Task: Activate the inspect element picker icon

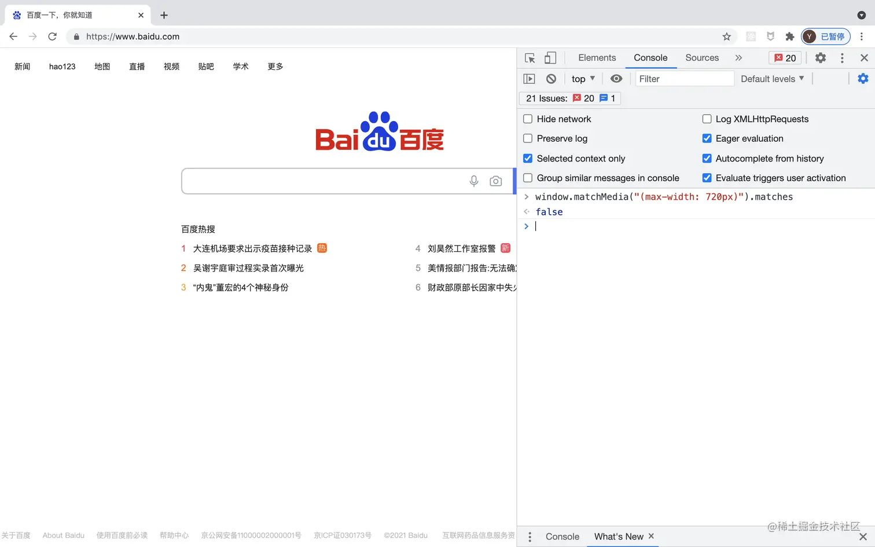Action: pyautogui.click(x=530, y=58)
